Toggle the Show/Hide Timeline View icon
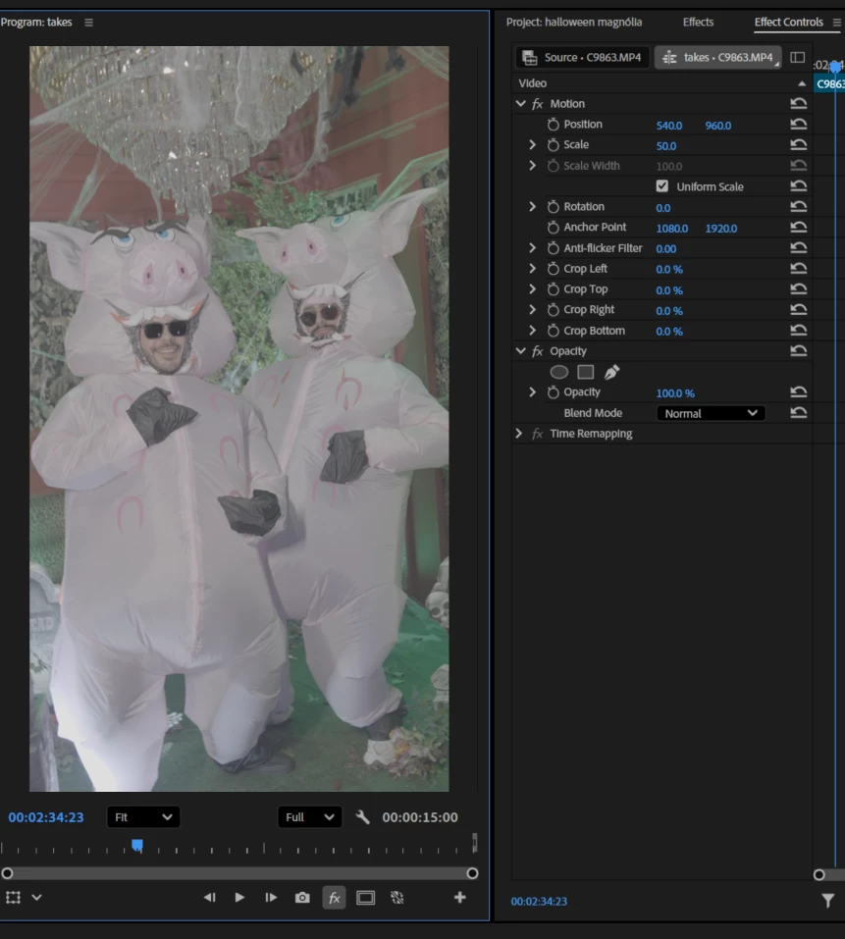The height and width of the screenshot is (939, 845). [797, 58]
